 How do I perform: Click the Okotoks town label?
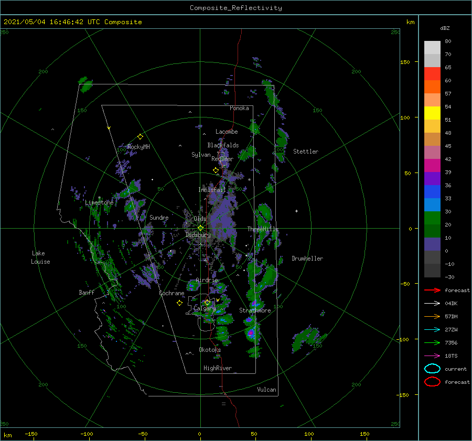point(210,350)
